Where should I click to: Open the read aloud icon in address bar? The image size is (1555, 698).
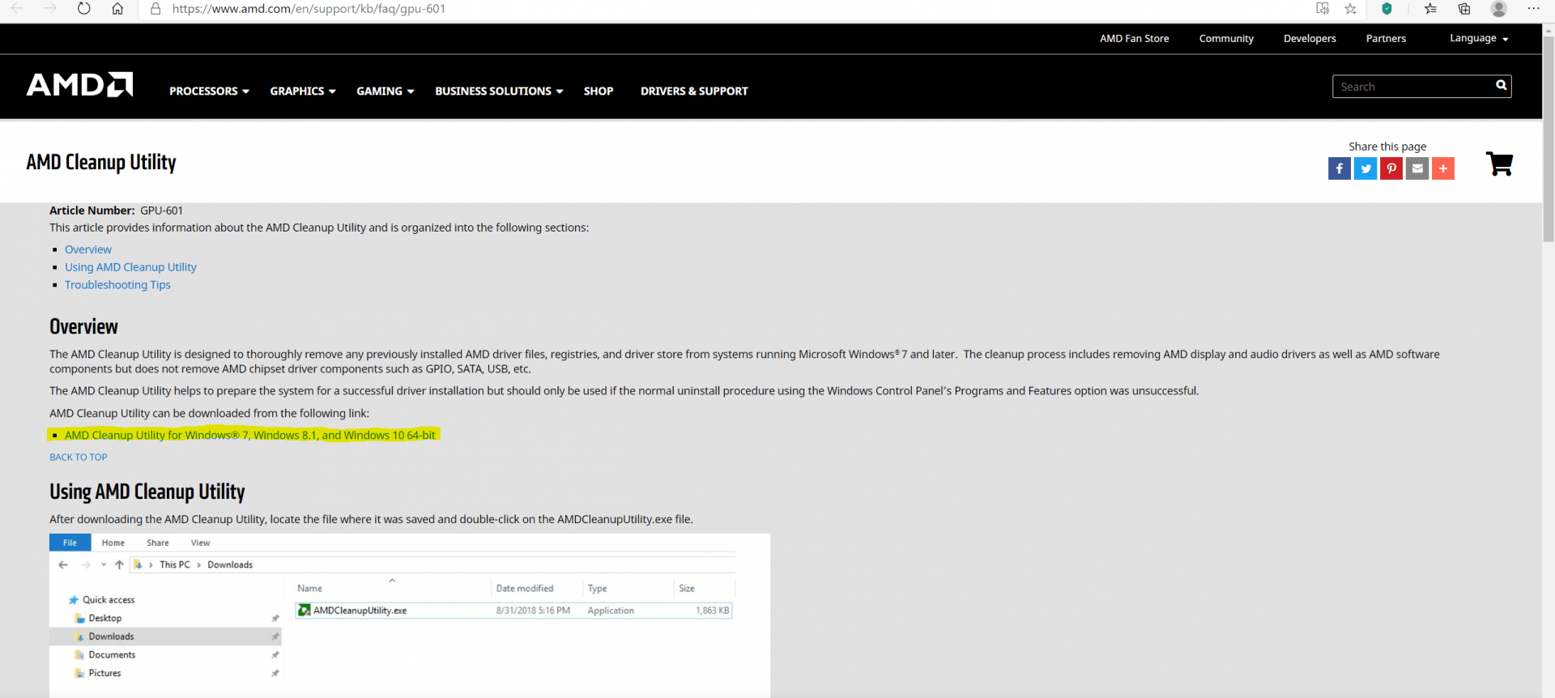pos(1323,9)
